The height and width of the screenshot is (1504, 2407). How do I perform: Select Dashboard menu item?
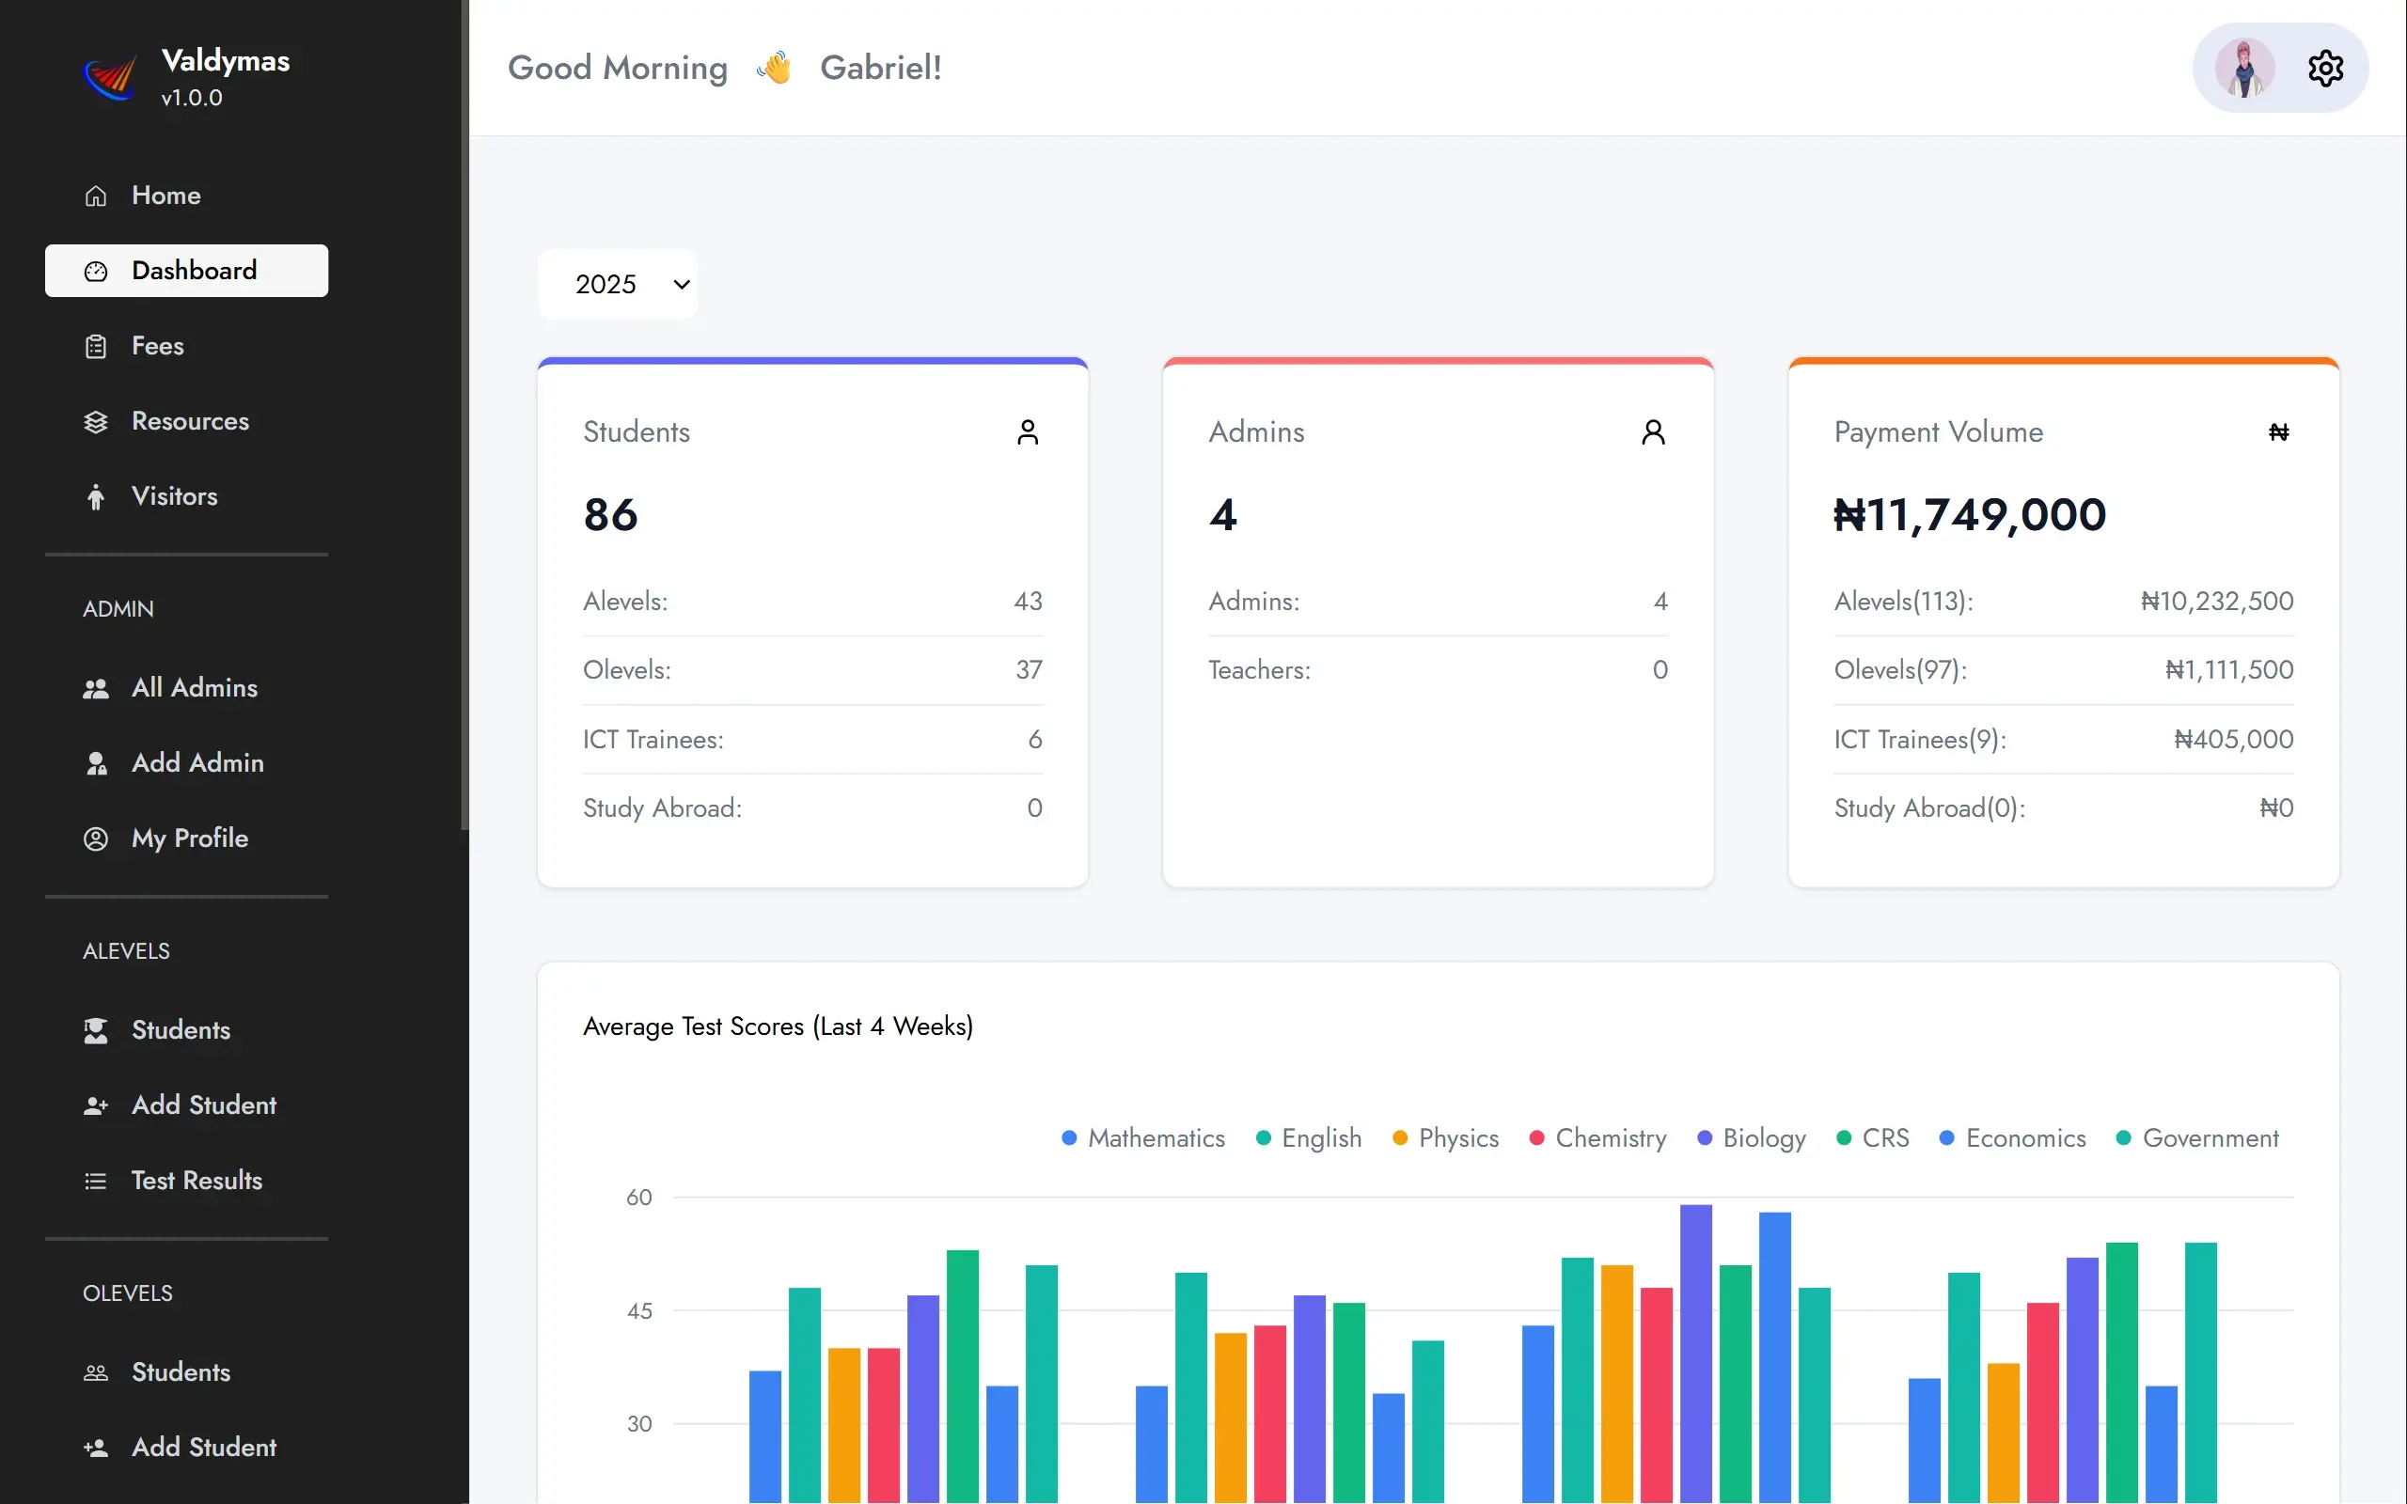(186, 271)
